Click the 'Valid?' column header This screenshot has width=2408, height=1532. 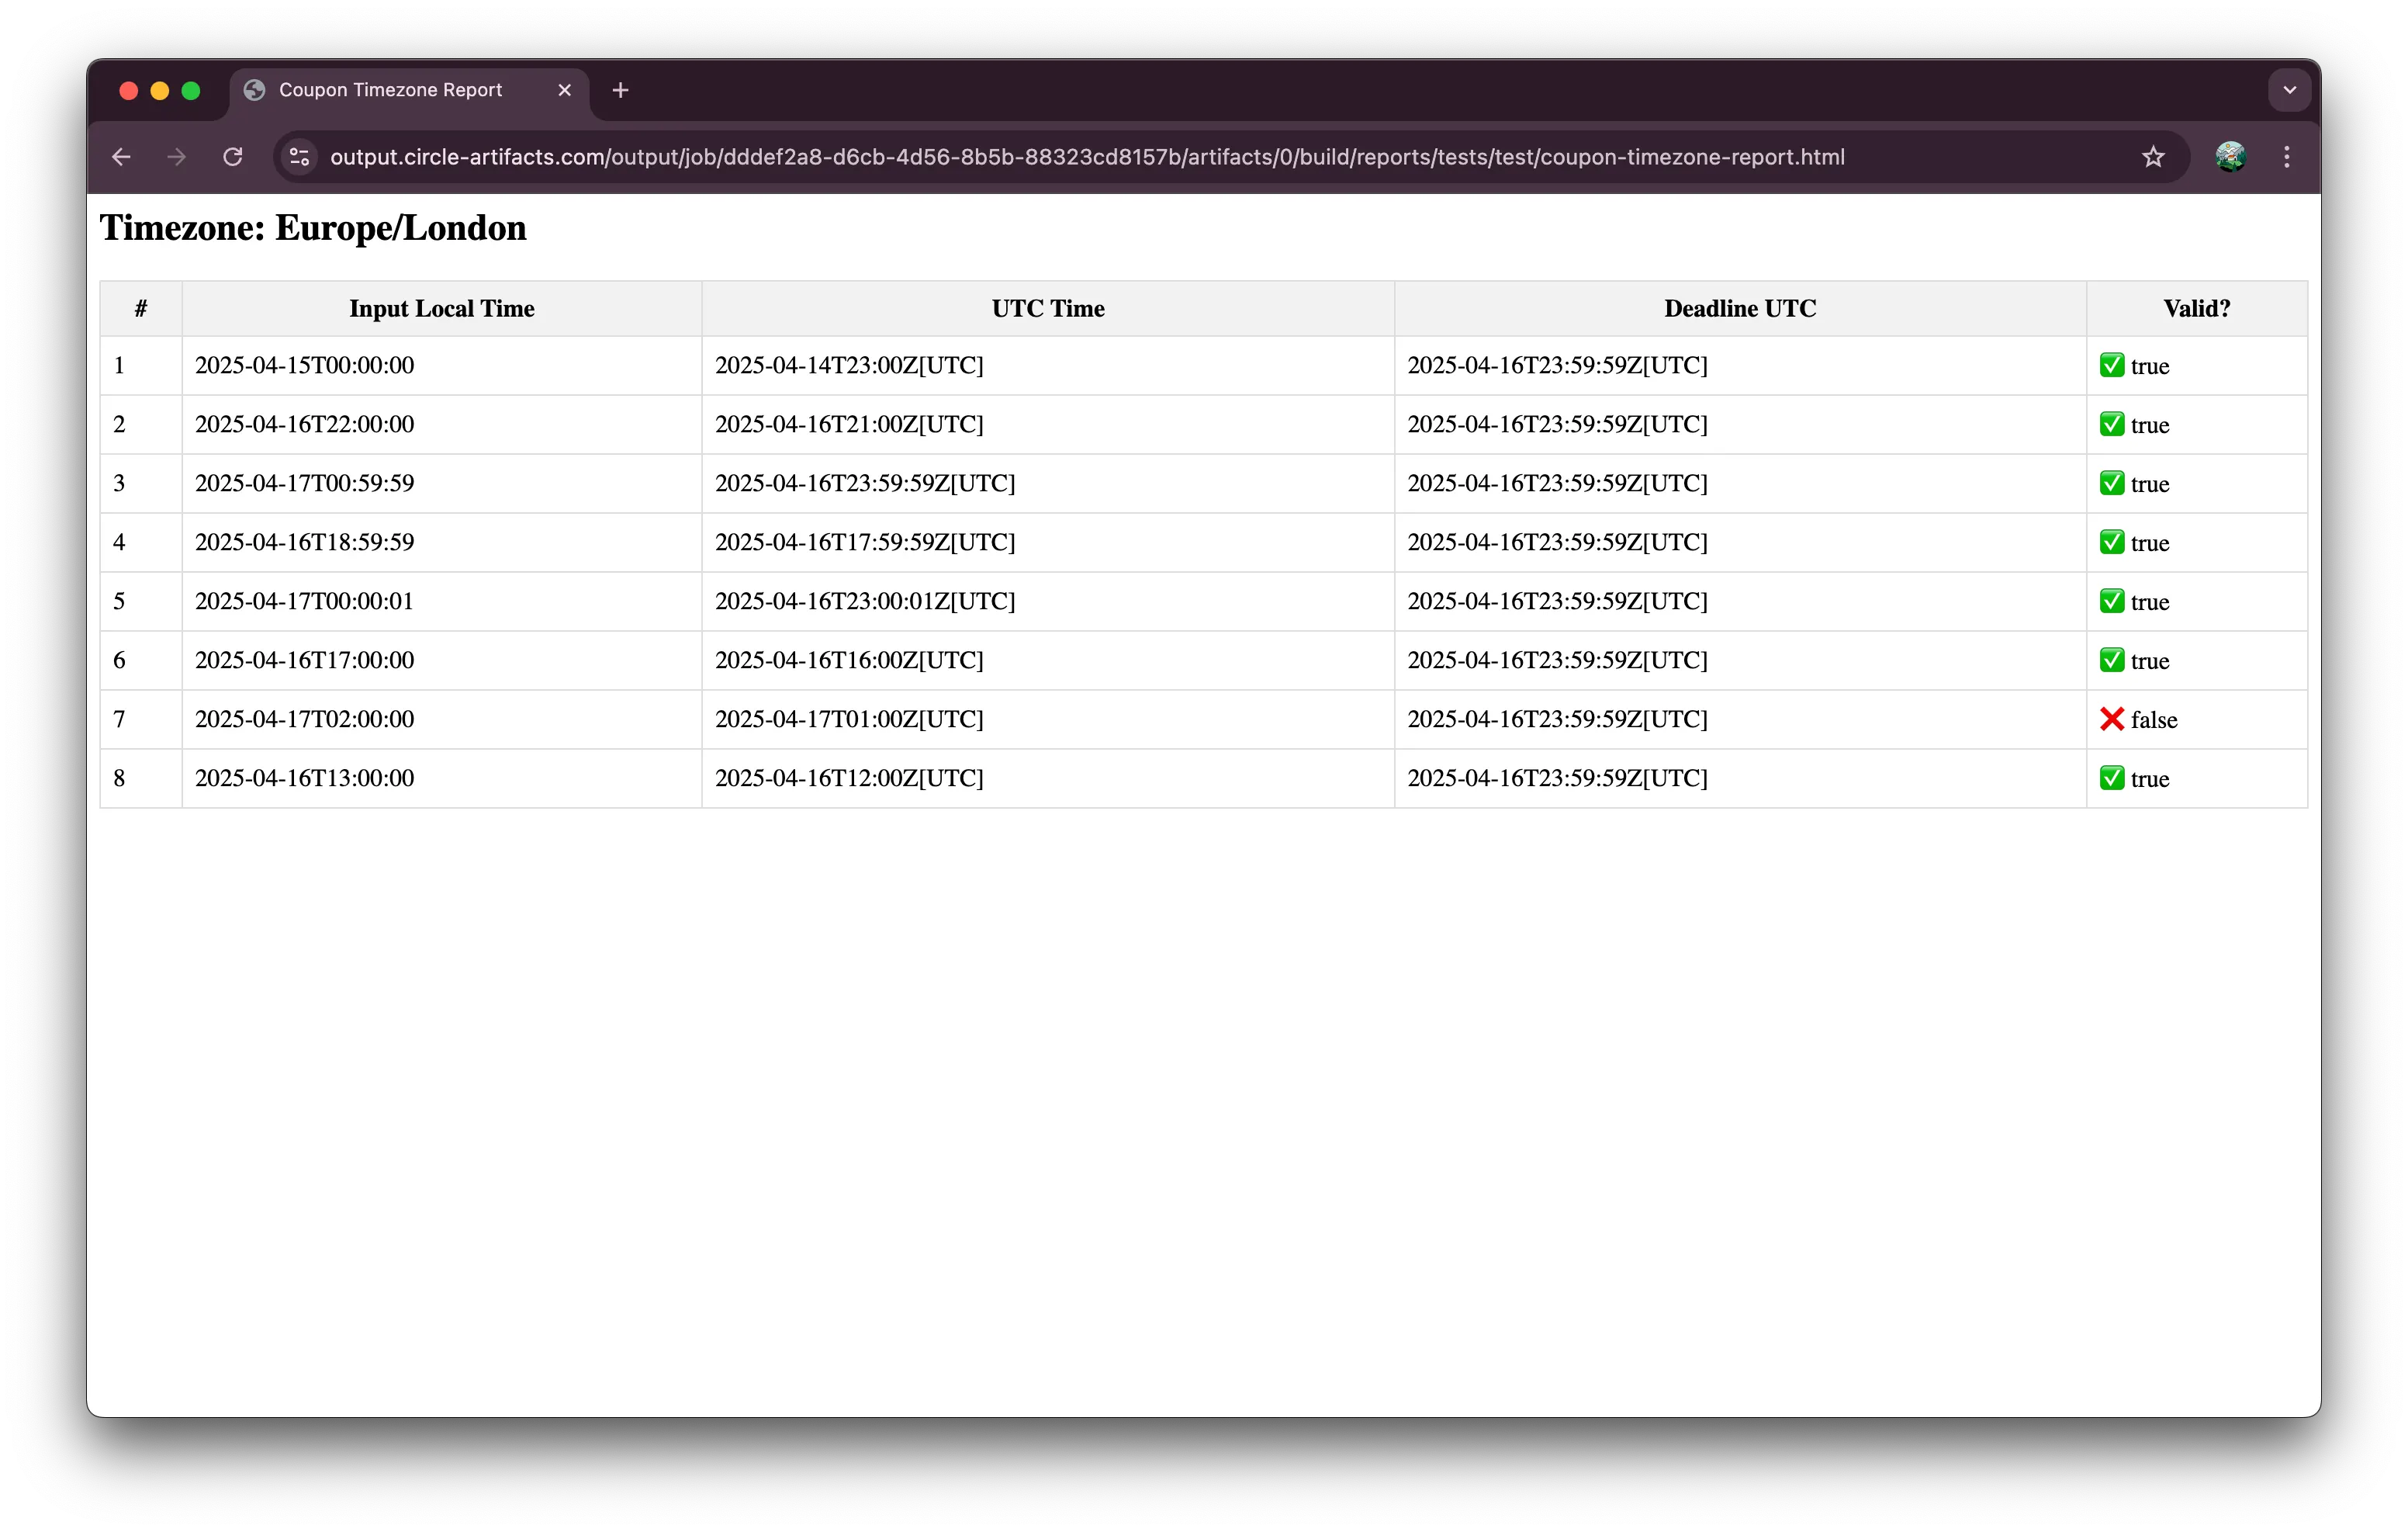pos(2197,308)
